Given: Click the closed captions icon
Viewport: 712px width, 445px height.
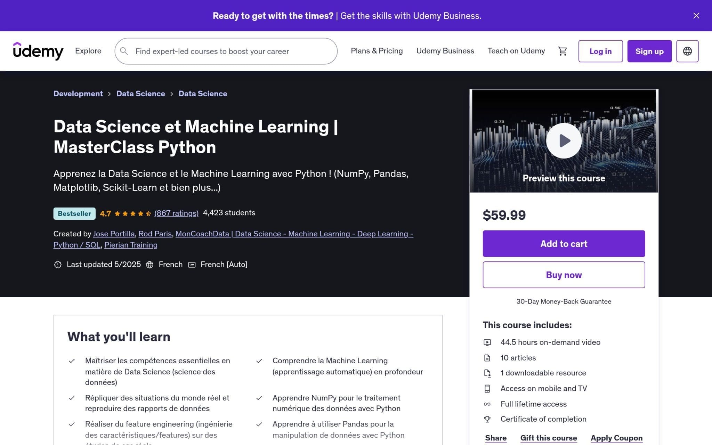Looking at the screenshot, I should click(192, 265).
